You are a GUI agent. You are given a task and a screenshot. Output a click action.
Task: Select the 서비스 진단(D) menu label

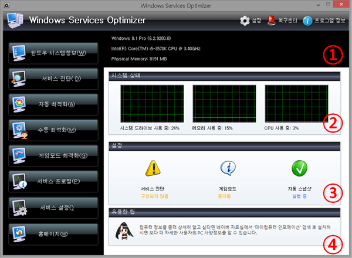[61, 79]
